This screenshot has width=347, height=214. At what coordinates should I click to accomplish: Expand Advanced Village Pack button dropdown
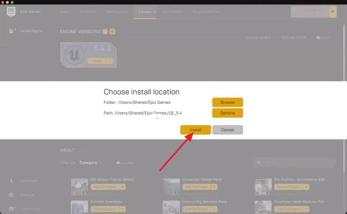coord(214,187)
